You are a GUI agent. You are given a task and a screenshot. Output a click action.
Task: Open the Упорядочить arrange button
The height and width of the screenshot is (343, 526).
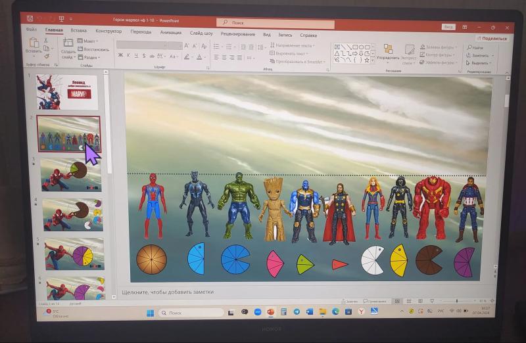(388, 53)
